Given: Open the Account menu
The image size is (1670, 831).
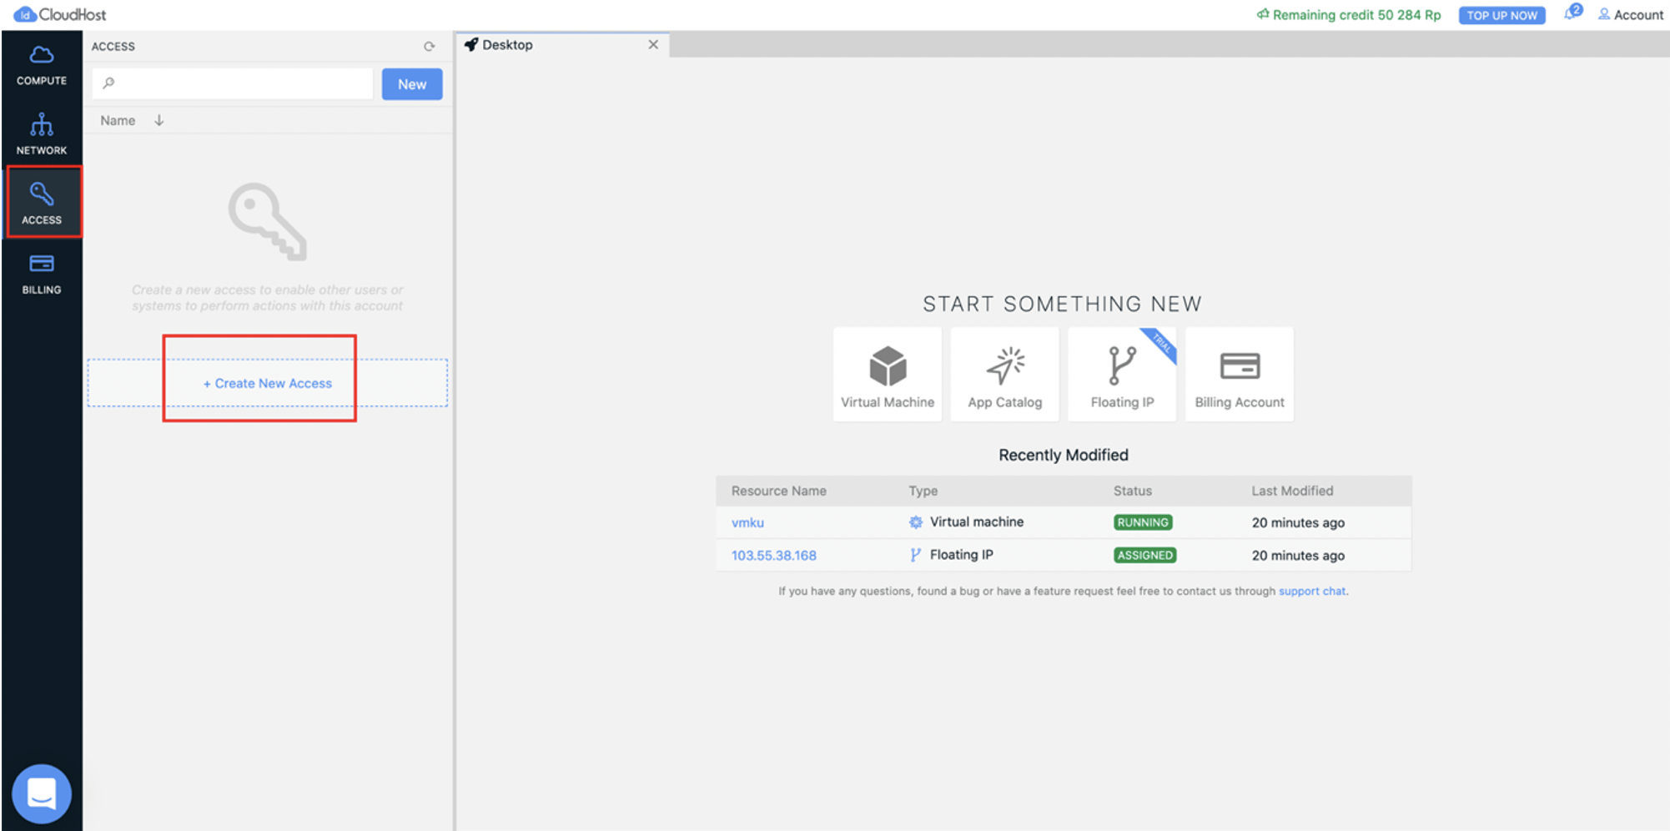Looking at the screenshot, I should coord(1629,14).
